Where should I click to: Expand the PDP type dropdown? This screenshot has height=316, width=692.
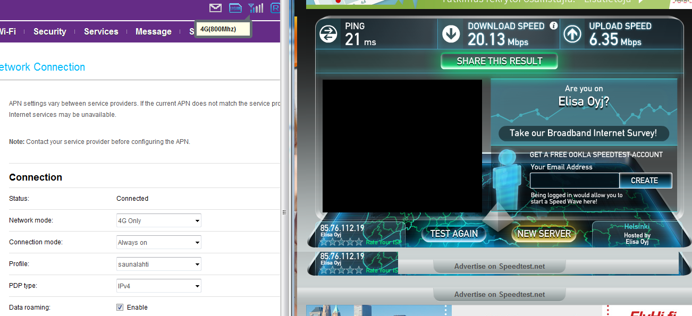point(159,286)
